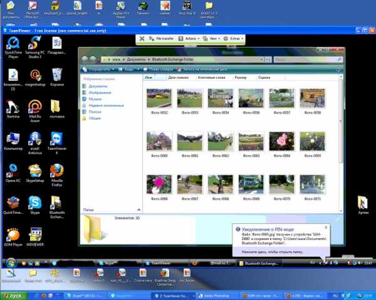Open Bluetooth Exchange folder desktop shortcut

[x=57, y=207]
